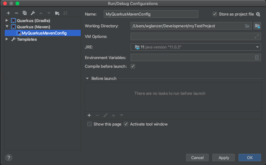Remove before launch task minus icon
The width and height of the screenshot is (266, 165).
[x=97, y=115]
